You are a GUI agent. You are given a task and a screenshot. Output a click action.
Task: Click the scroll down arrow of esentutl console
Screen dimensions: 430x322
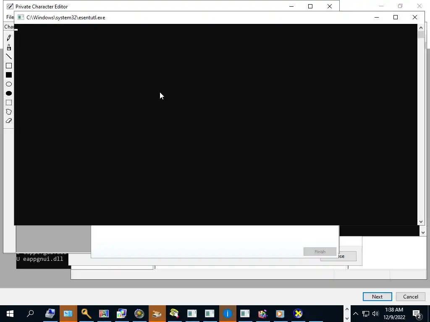tap(421, 222)
